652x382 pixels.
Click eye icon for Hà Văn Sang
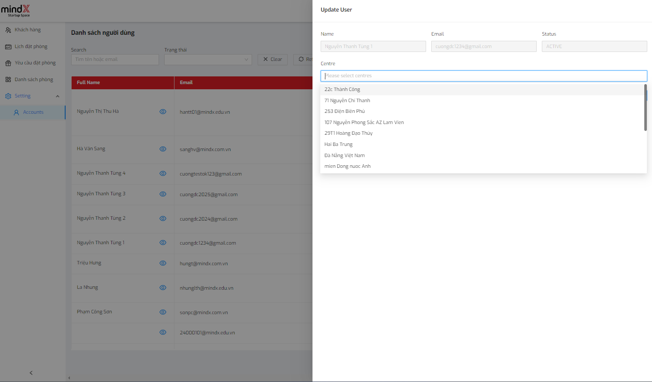click(163, 149)
